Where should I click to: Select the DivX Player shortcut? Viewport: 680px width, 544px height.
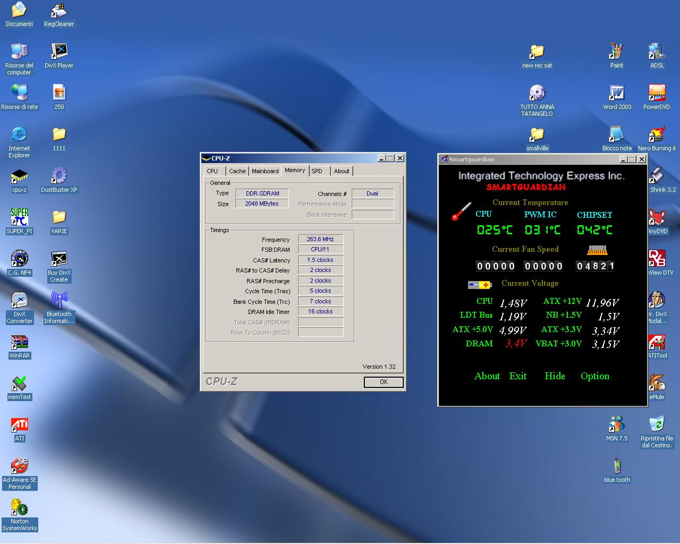(59, 56)
